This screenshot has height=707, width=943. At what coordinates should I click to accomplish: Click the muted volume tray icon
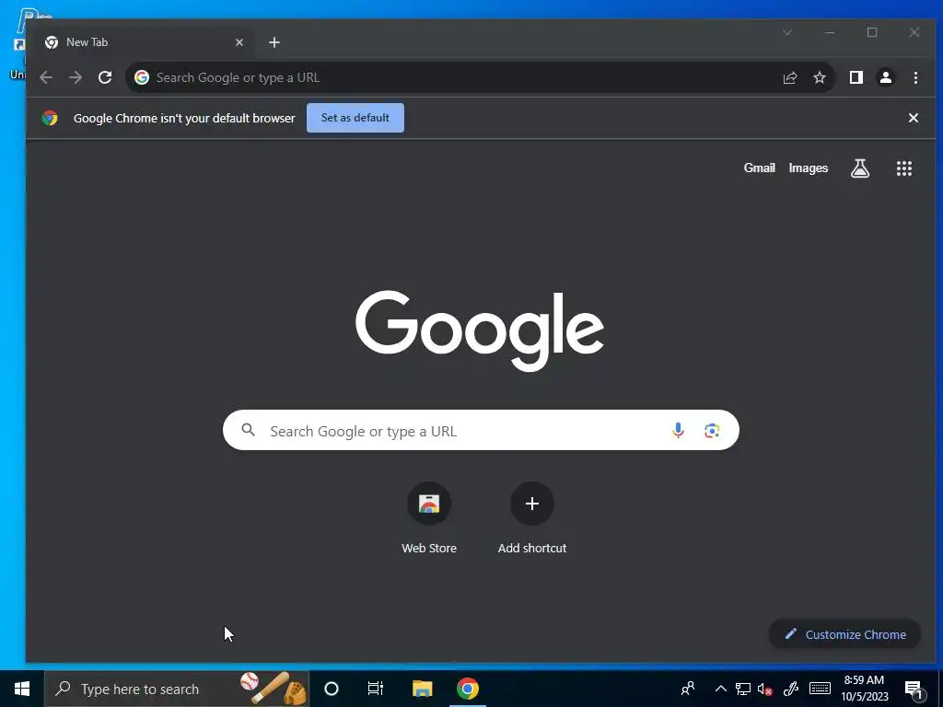point(764,689)
